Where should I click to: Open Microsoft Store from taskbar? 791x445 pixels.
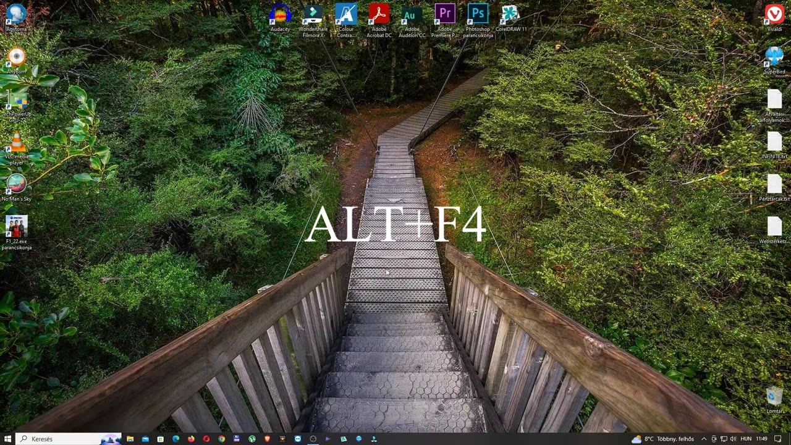160,439
